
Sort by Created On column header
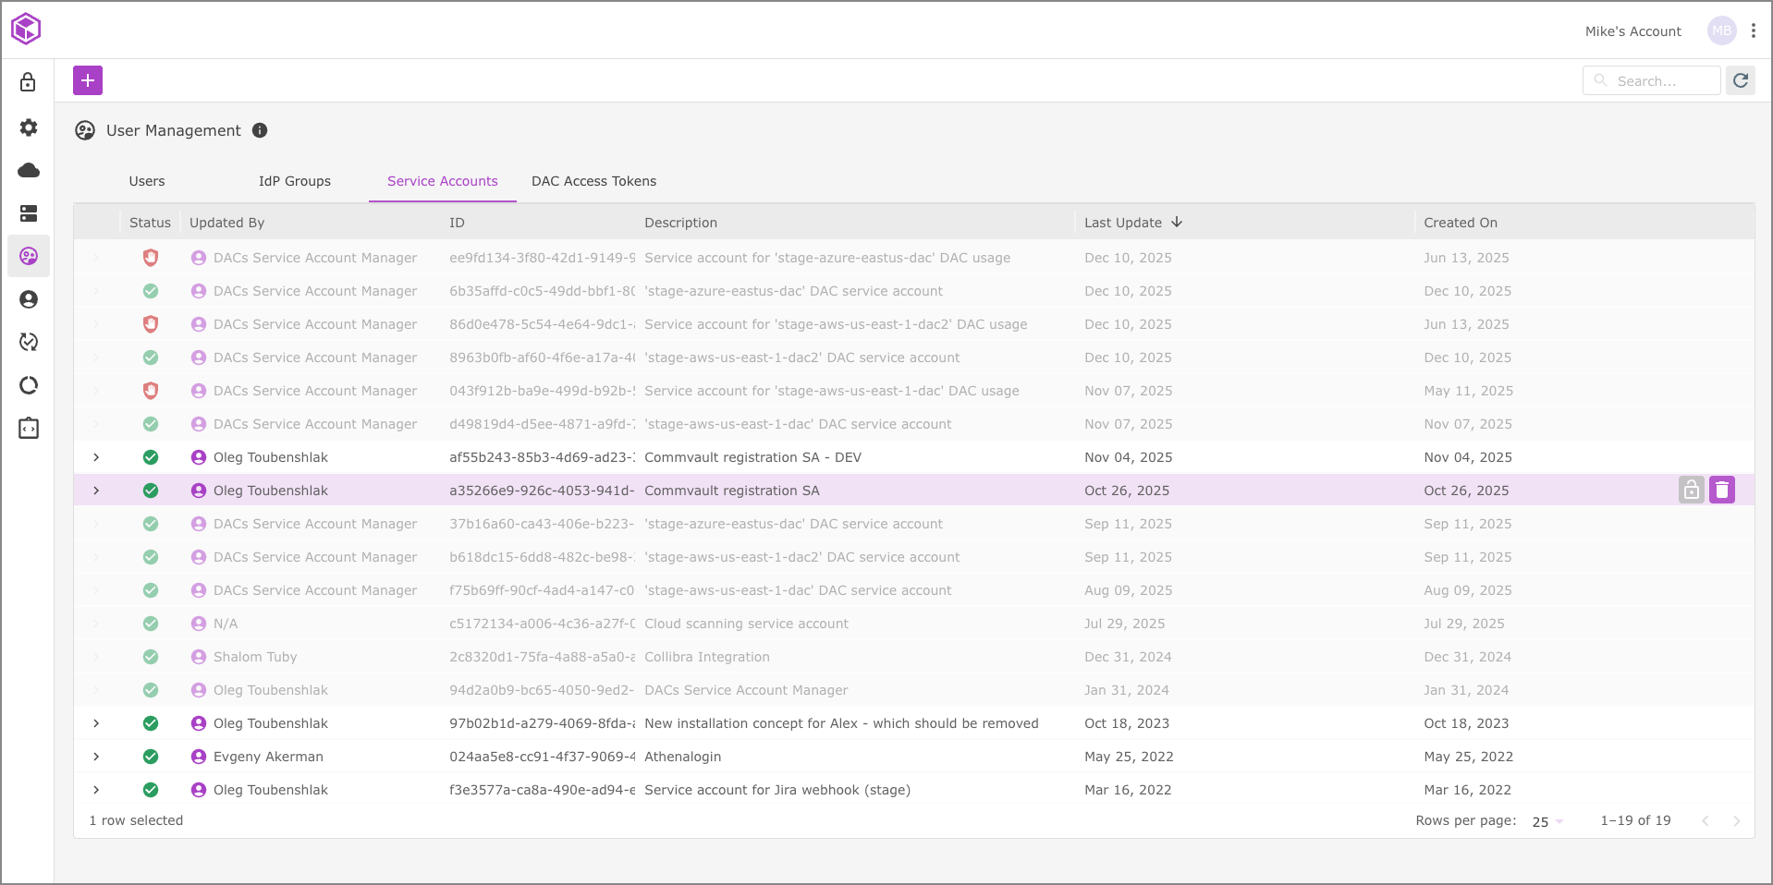pyautogui.click(x=1461, y=223)
